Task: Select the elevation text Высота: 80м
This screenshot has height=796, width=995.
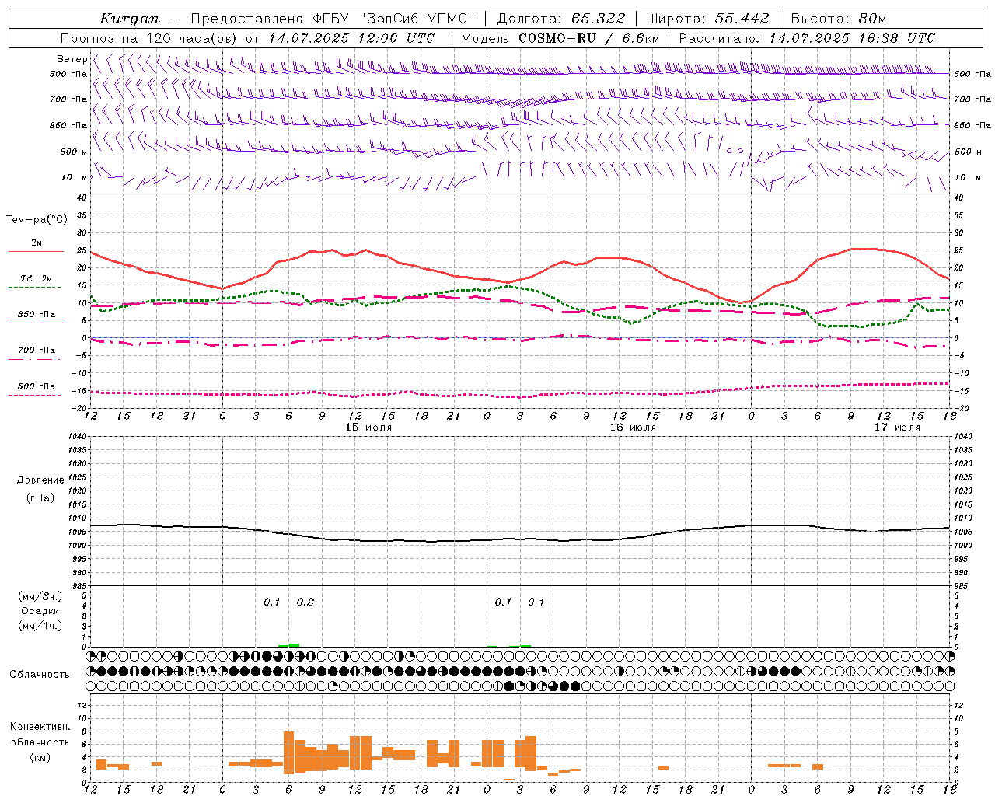Action: (839, 19)
